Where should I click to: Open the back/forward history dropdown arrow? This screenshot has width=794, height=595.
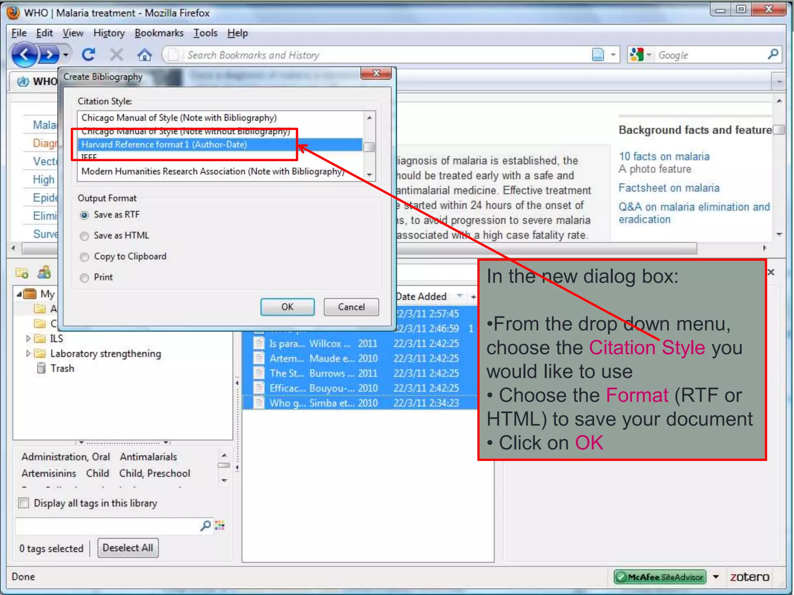click(66, 55)
